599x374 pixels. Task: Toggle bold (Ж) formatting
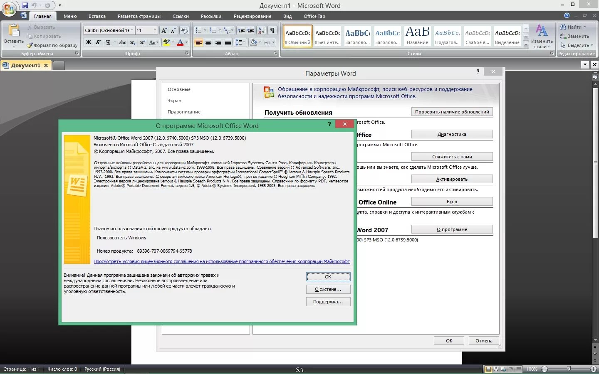coord(88,42)
